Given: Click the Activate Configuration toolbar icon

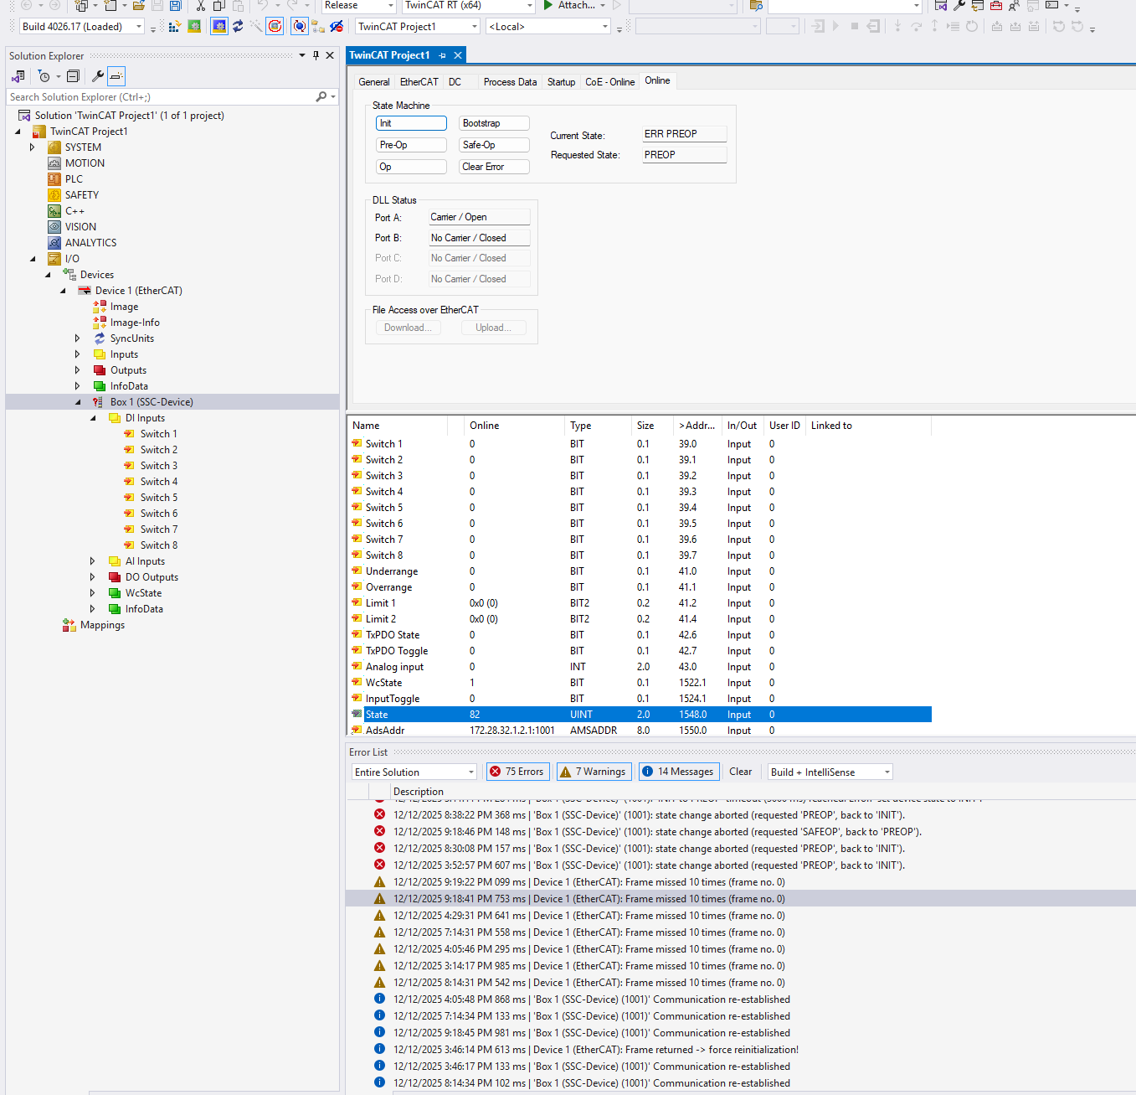Looking at the screenshot, I should [x=175, y=26].
